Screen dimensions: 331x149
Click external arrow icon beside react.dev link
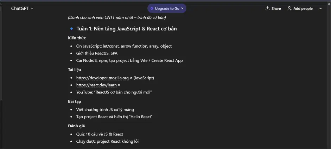click(x=119, y=85)
